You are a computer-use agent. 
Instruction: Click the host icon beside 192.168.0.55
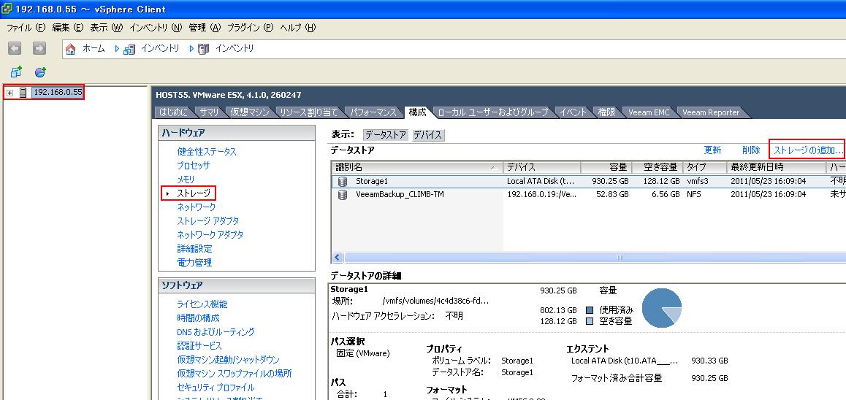pyautogui.click(x=23, y=93)
